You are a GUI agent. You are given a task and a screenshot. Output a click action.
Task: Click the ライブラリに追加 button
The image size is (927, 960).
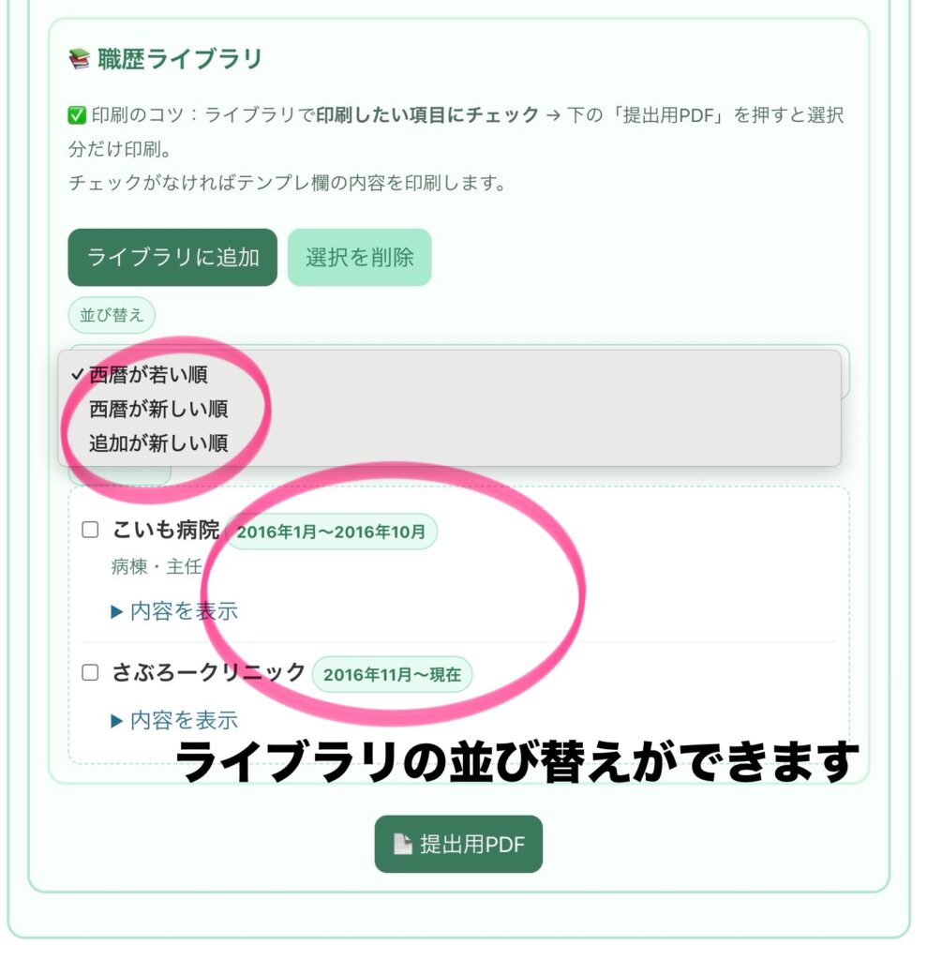coord(172,257)
